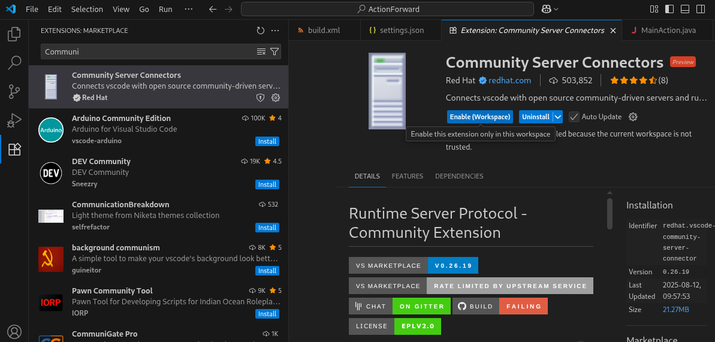Install Pawn Community Tool
The height and width of the screenshot is (342, 715).
(x=267, y=314)
